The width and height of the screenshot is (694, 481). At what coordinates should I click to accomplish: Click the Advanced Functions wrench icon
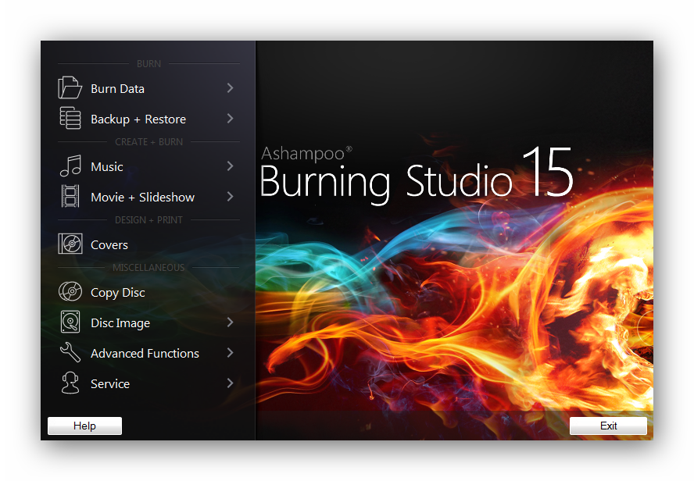pyautogui.click(x=70, y=352)
